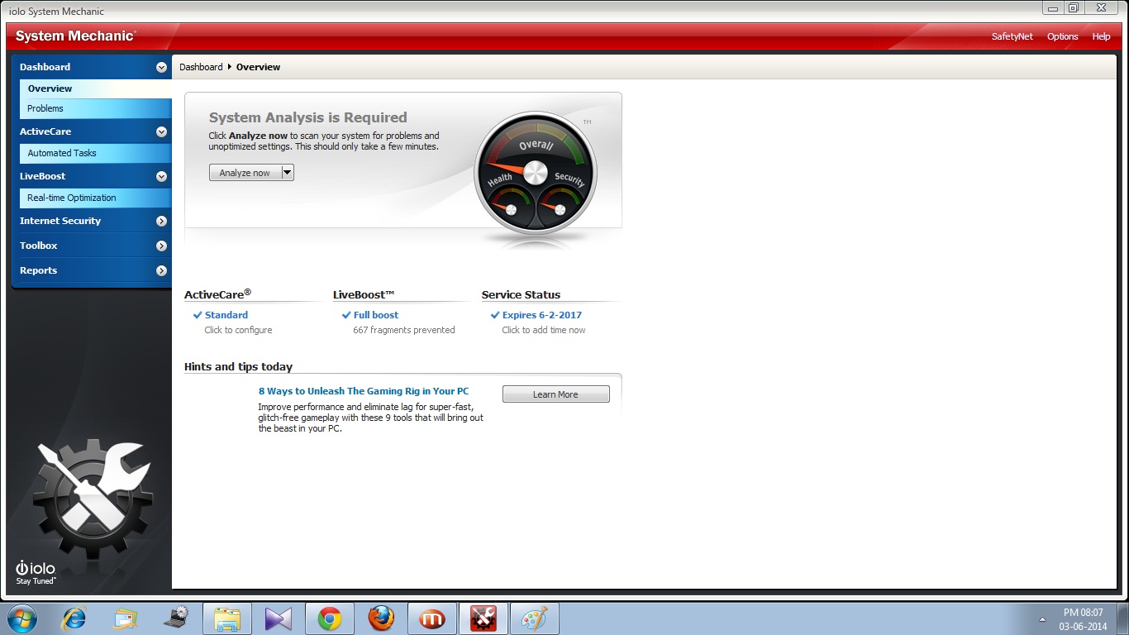1129x635 pixels.
Task: Click the Dashboard breadcrumb
Action: [x=201, y=67]
